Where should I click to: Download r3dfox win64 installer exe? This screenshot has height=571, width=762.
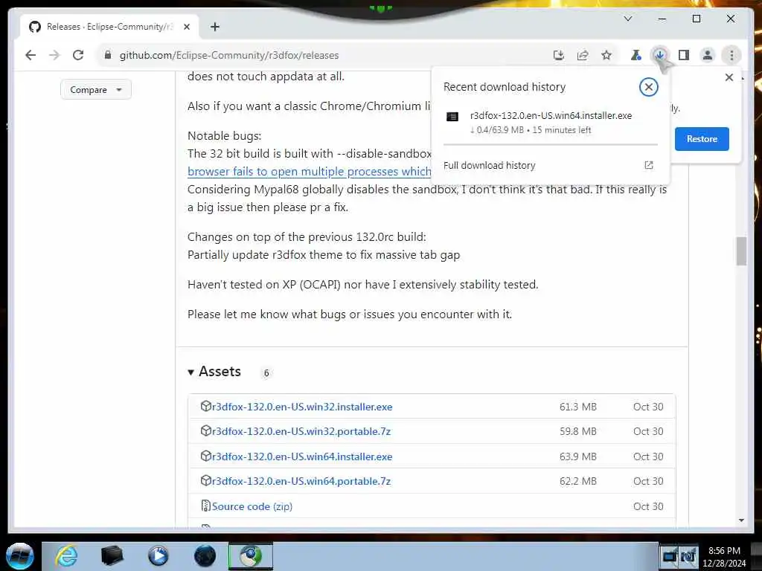point(302,457)
